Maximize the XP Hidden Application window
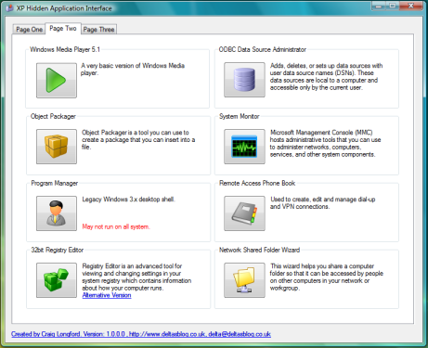The image size is (428, 348). point(393,6)
